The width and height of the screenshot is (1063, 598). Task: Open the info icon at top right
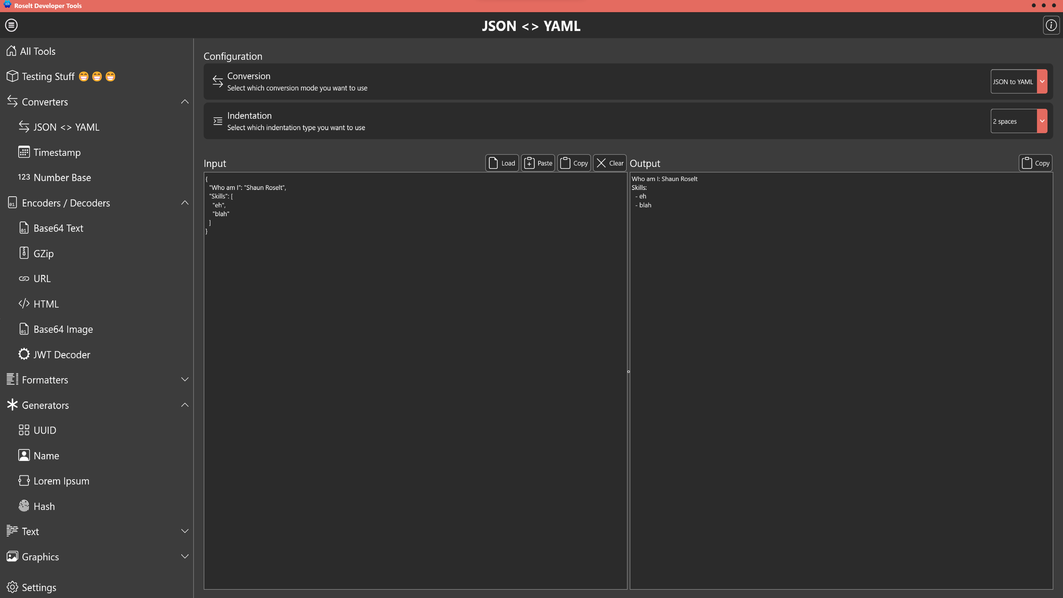point(1051,25)
